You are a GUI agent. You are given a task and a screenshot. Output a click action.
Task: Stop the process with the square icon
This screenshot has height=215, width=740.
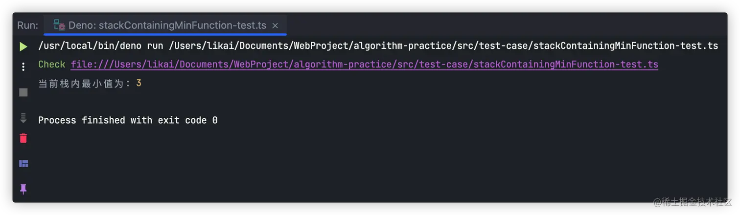coord(23,92)
